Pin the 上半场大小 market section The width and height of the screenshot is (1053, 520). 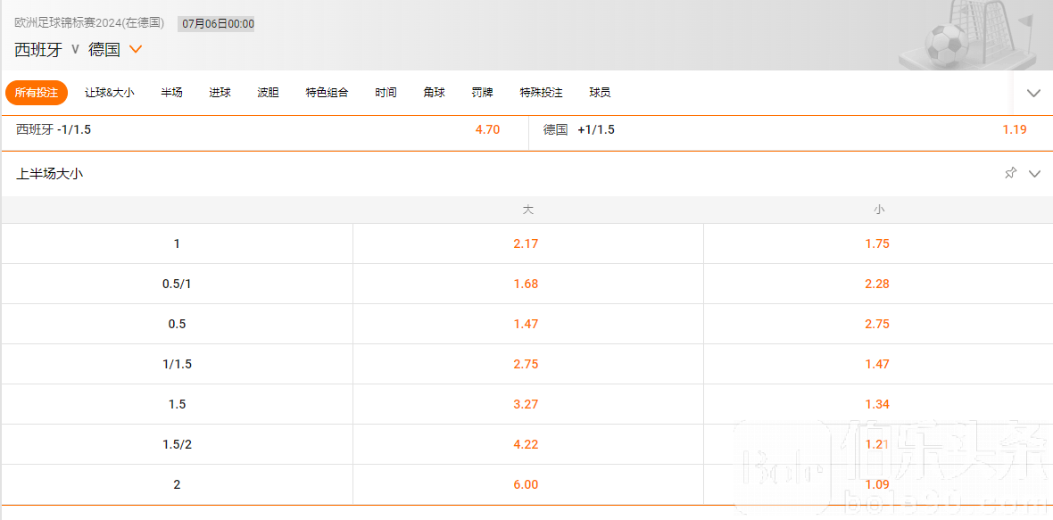coord(1010,174)
